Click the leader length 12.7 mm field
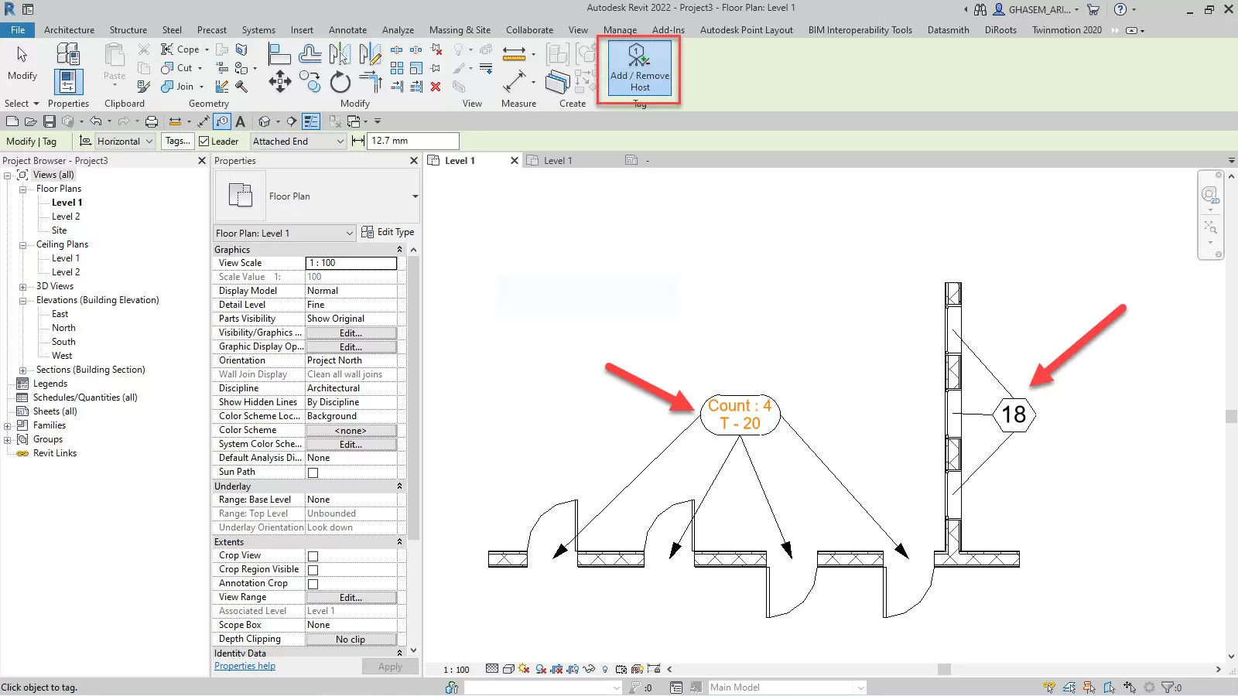 413,141
